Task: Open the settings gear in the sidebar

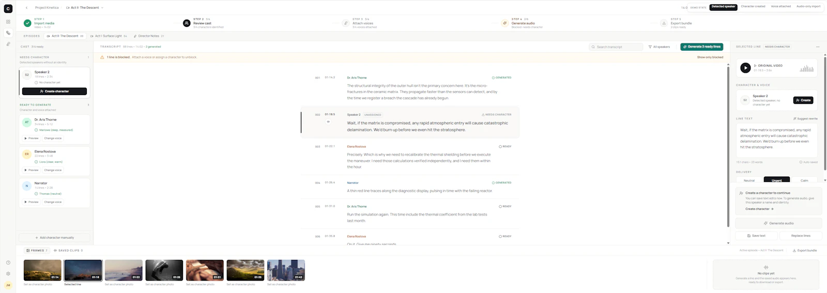Action: pyautogui.click(x=8, y=274)
